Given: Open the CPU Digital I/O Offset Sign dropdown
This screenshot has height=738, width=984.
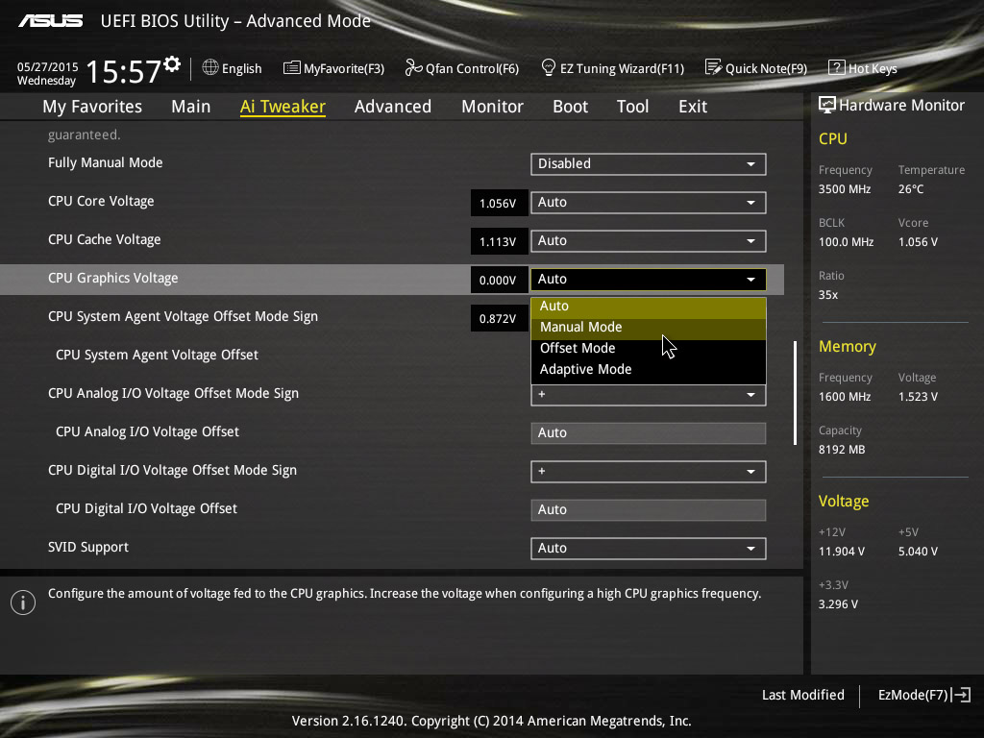Looking at the screenshot, I should [x=648, y=472].
